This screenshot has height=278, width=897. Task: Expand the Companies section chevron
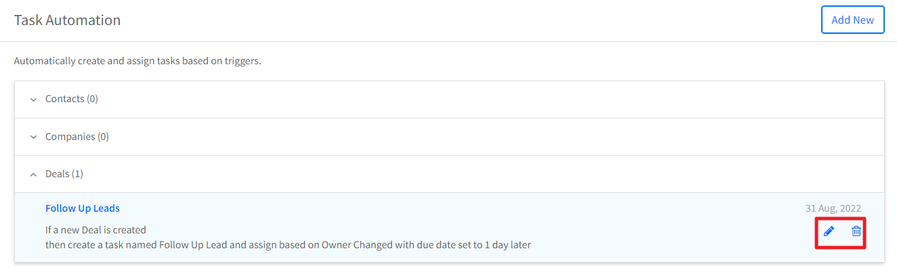33,137
